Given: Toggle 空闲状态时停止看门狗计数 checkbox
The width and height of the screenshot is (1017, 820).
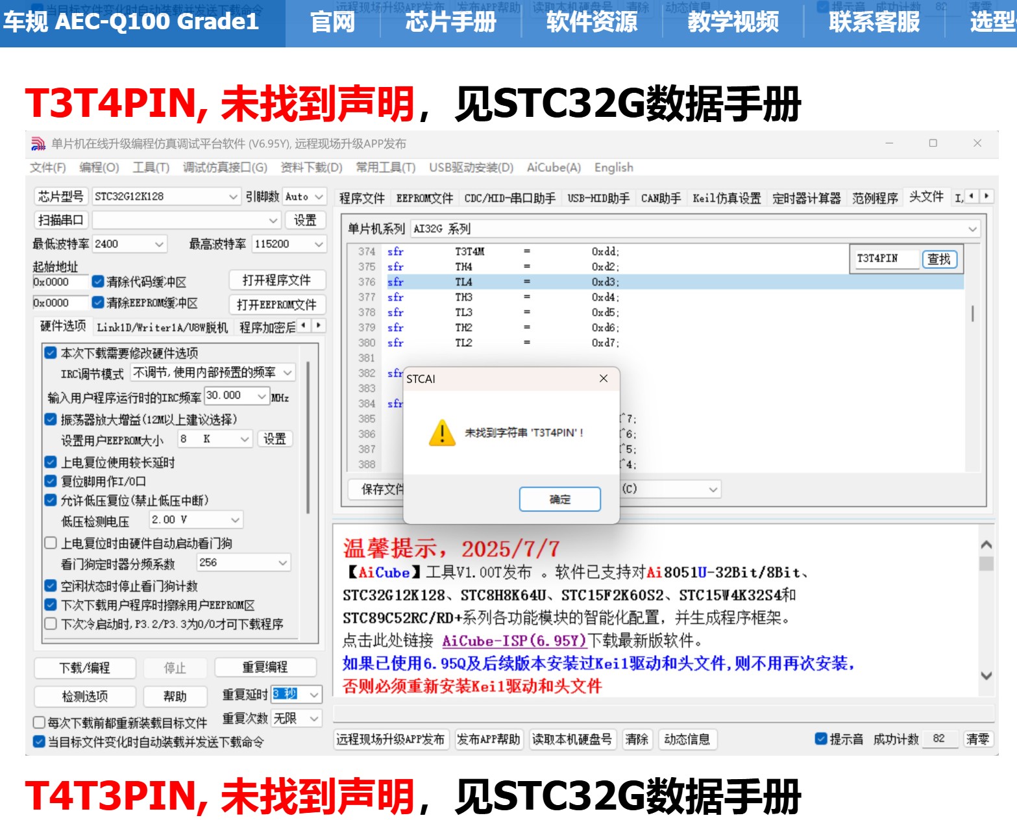Looking at the screenshot, I should click(x=51, y=586).
